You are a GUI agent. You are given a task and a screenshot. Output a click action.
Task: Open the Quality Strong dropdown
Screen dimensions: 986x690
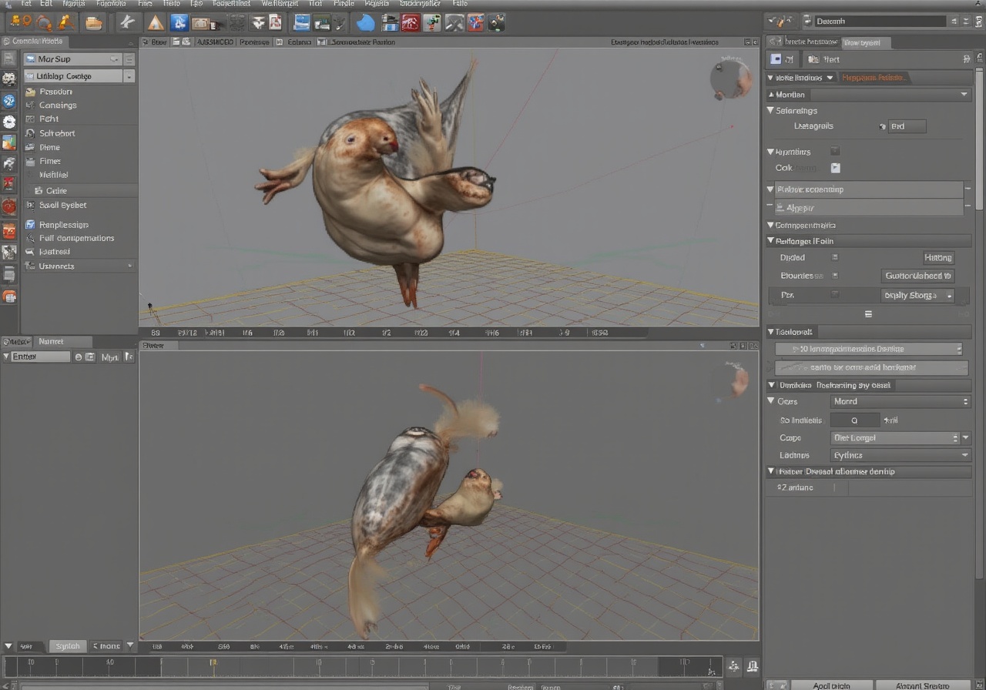click(x=918, y=295)
